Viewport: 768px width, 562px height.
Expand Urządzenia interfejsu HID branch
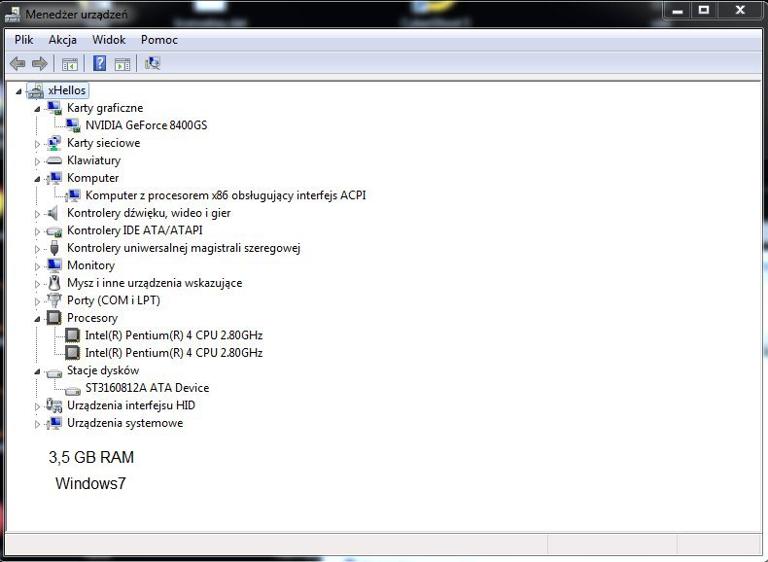click(x=37, y=406)
